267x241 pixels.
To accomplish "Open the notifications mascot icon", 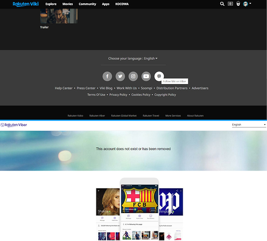I will pyautogui.click(x=238, y=3).
